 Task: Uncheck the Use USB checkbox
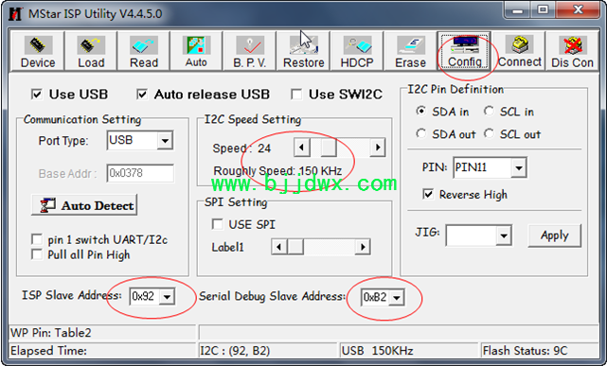[37, 95]
